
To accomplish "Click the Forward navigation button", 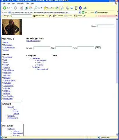I will click(x=15, y=8).
